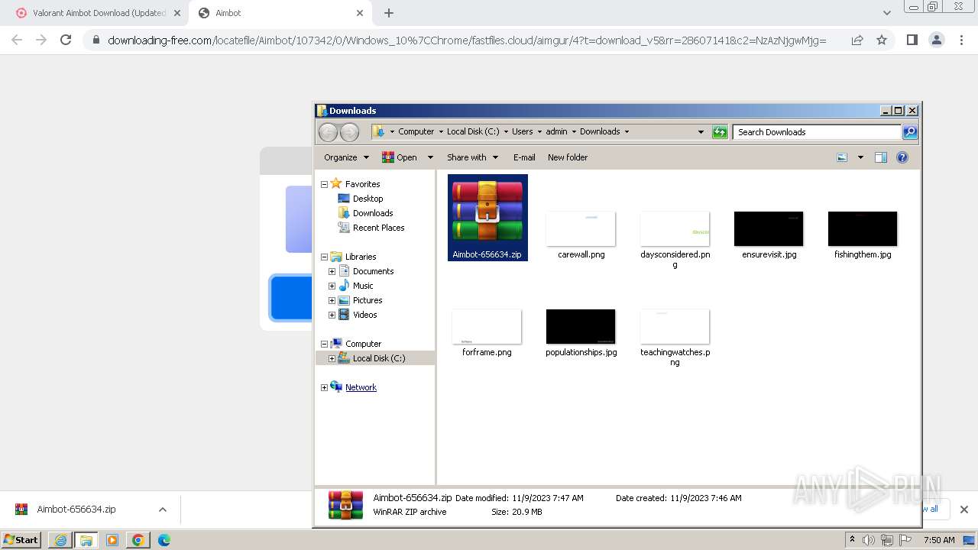Select the Aimbot-656634.zip archive file
The image size is (978, 550).
(487, 218)
